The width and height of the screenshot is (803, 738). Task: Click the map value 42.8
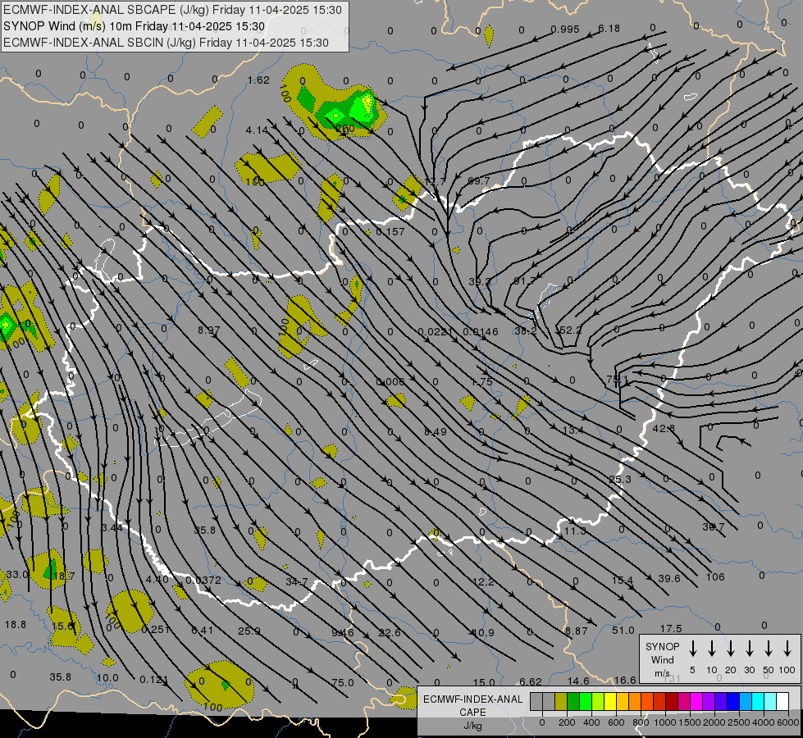click(x=664, y=428)
